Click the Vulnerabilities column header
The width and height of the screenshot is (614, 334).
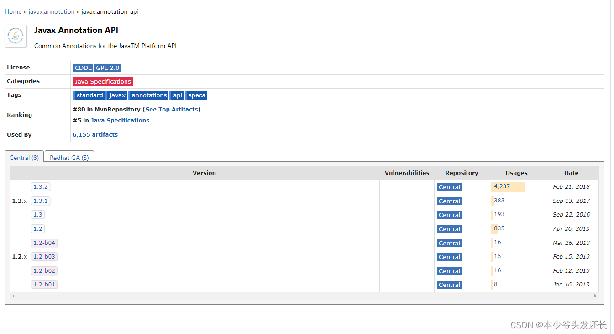(x=407, y=173)
